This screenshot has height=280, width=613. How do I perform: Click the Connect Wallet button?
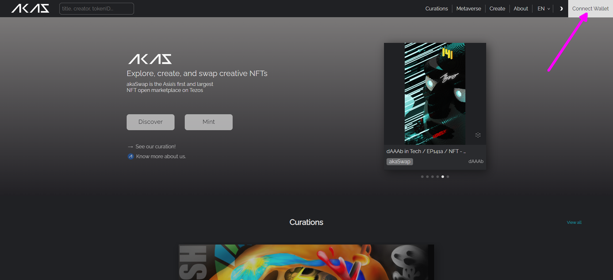(x=590, y=9)
